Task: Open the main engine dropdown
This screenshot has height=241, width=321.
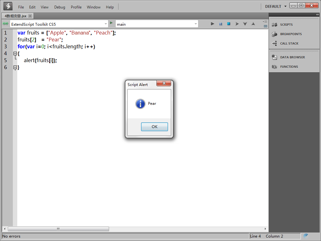Action: [196, 24]
